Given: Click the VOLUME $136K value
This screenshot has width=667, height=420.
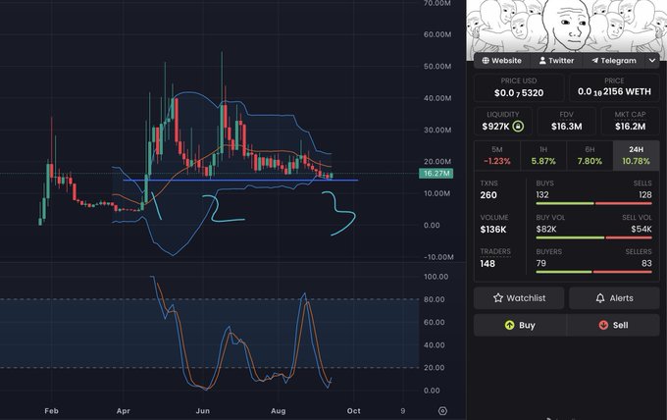Looking at the screenshot, I should tap(493, 230).
